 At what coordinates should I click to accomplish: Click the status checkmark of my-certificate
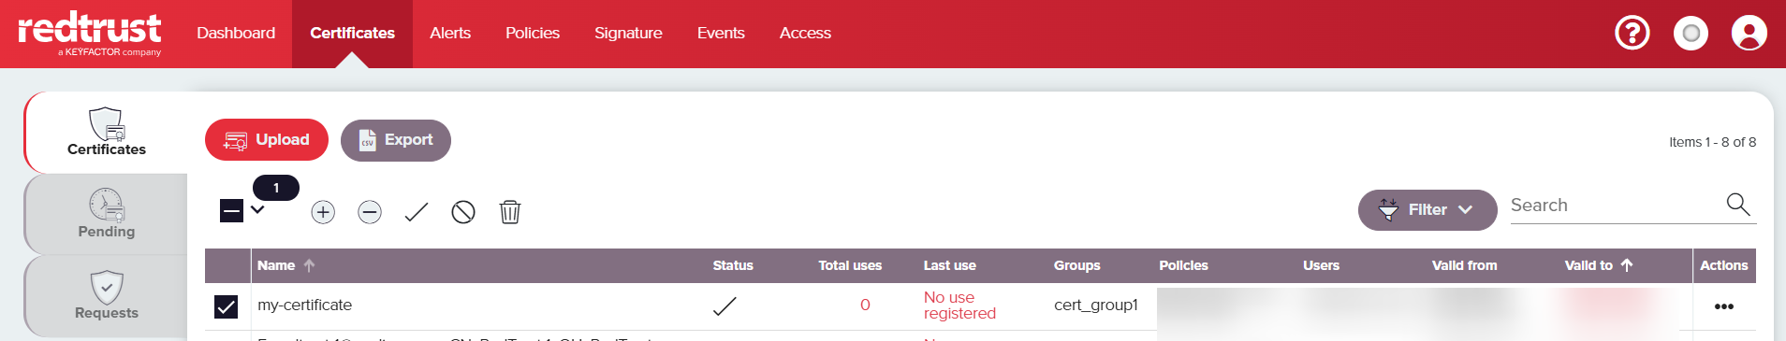tap(725, 306)
